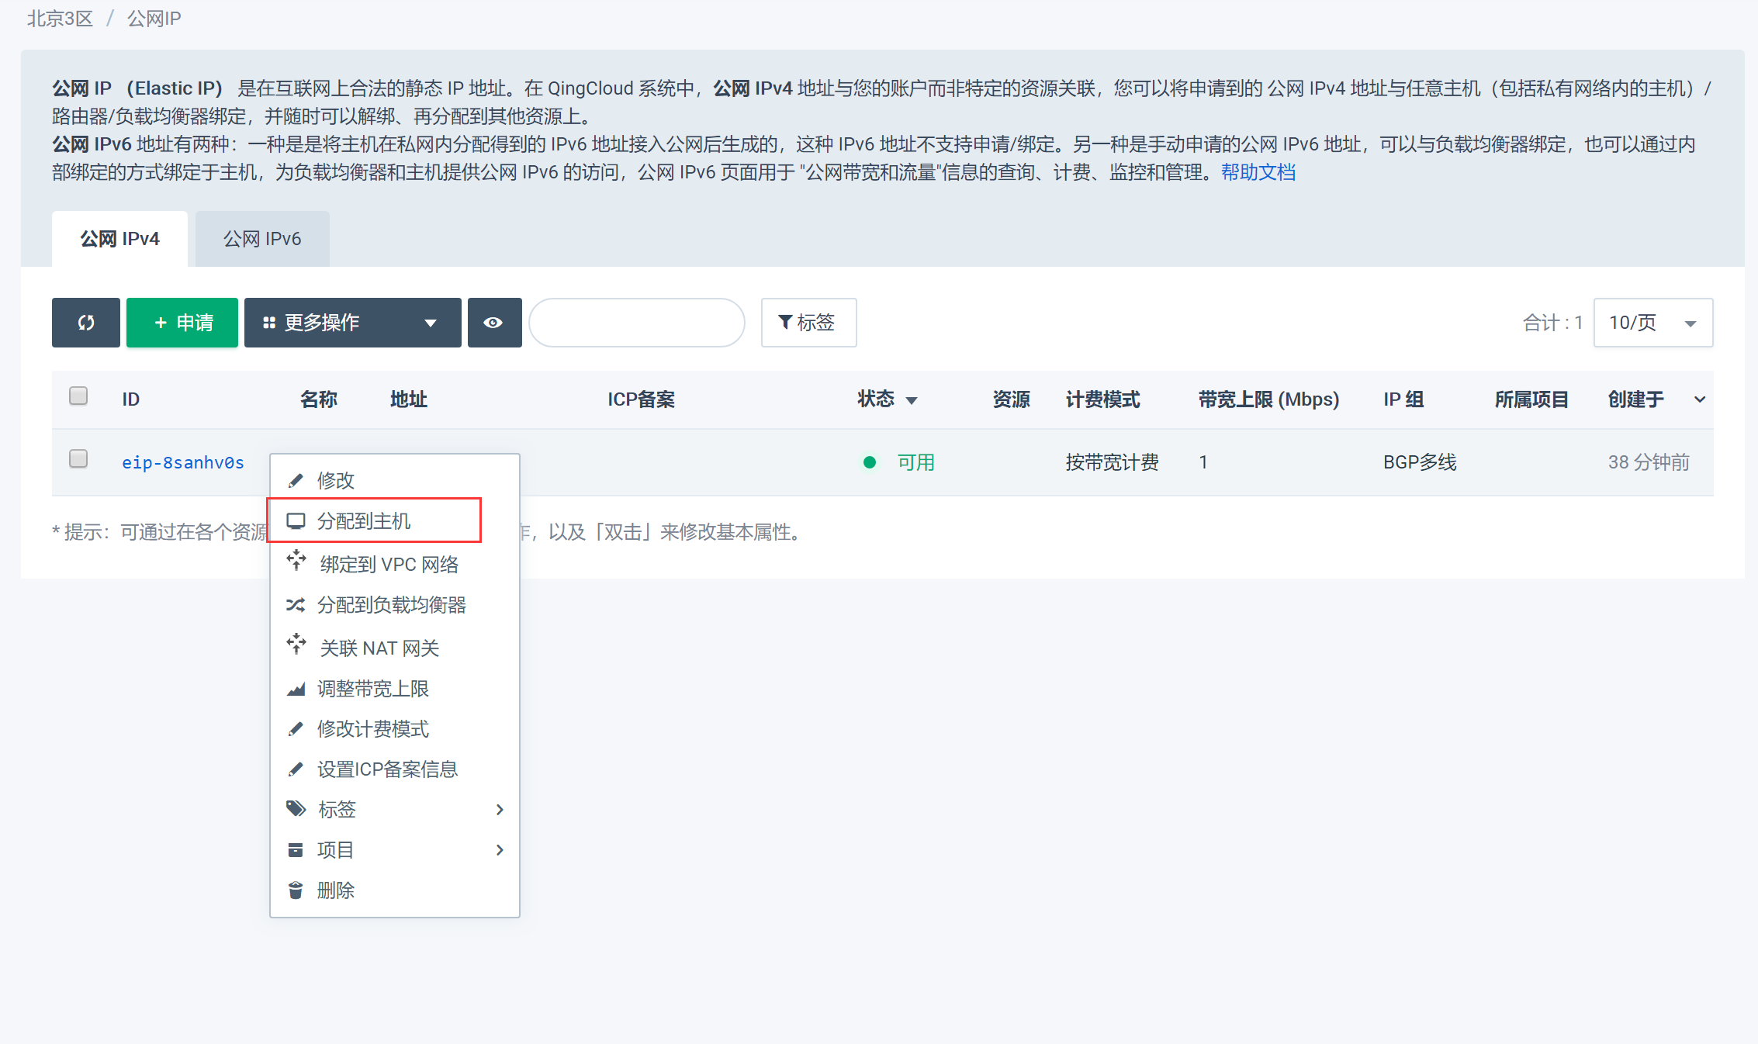Click the eye icon to configure columns
Viewport: 1758px width, 1044px height.
pyautogui.click(x=494, y=323)
